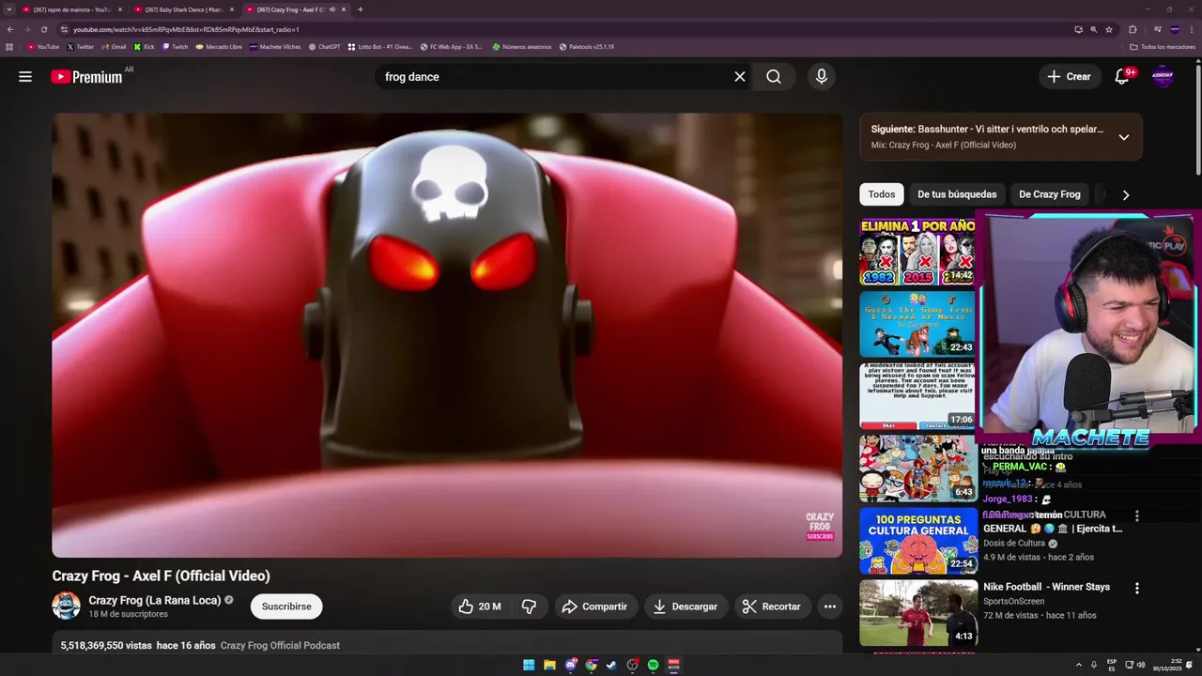
Task: Start voice search with the microphone
Action: 822,77
